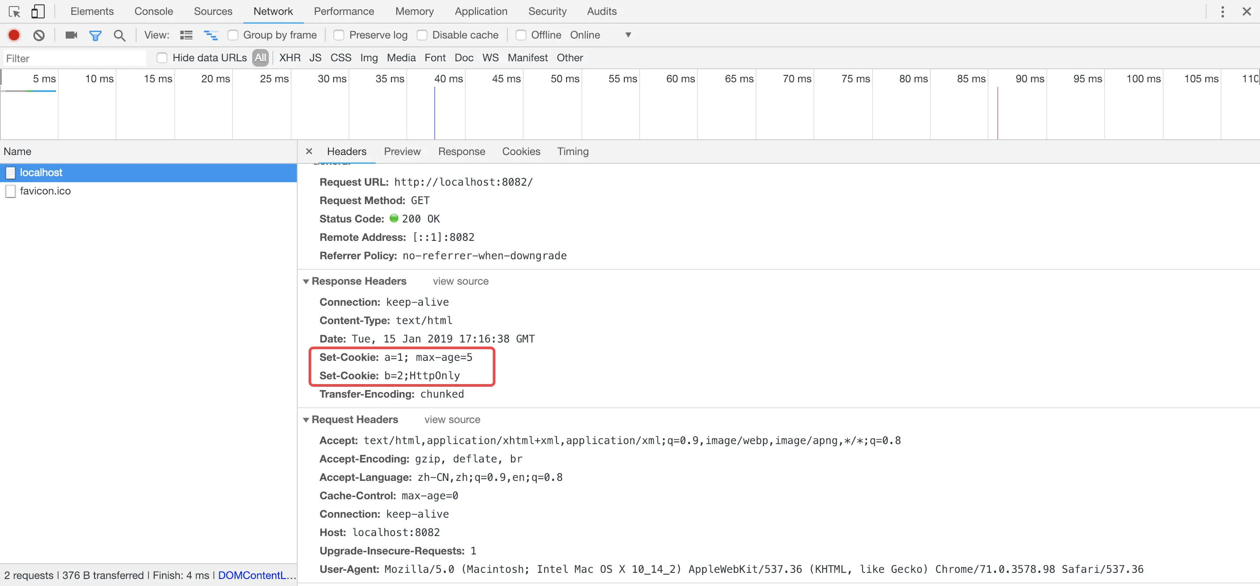
Task: Start recording network log
Action: [14, 35]
